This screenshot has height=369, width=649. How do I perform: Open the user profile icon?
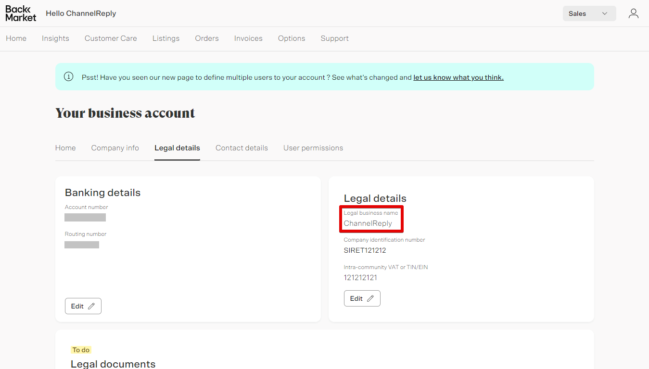(633, 13)
